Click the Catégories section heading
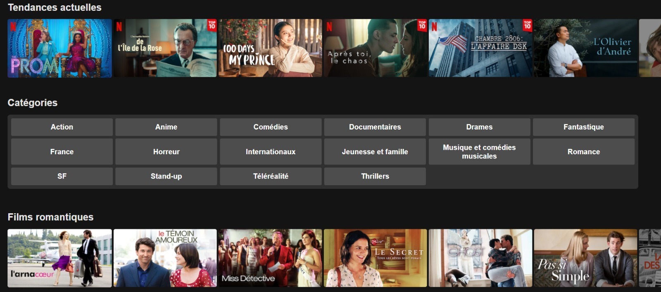 [32, 103]
